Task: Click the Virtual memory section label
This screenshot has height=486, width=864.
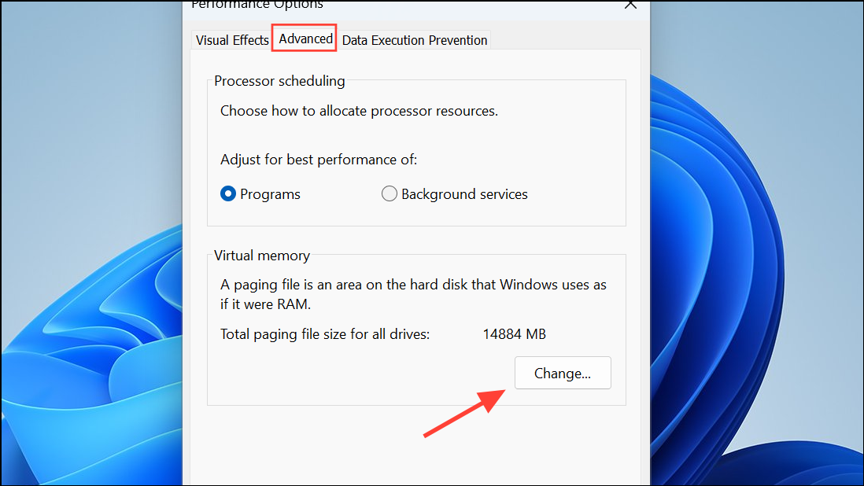Action: click(261, 255)
